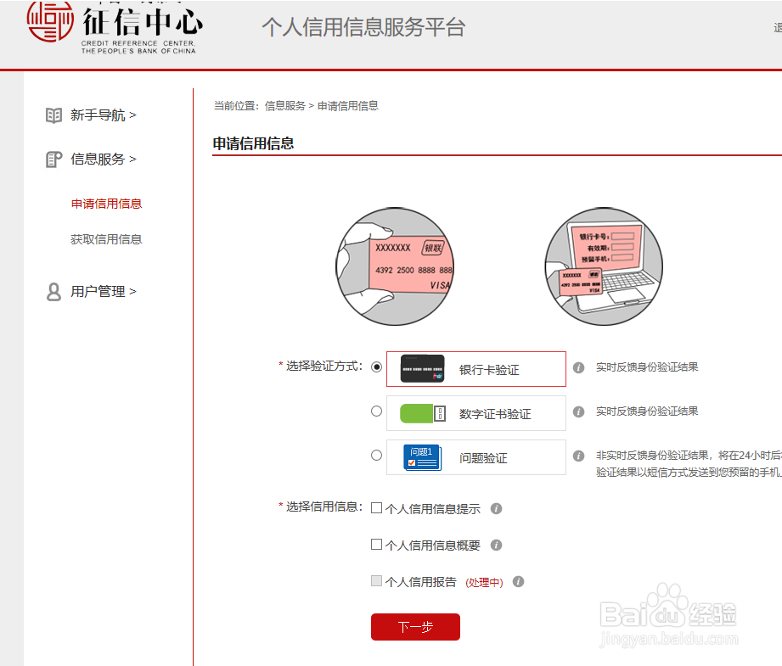This screenshot has height=666, width=782.
Task: Click the 下一步 submit button
Action: tap(415, 627)
